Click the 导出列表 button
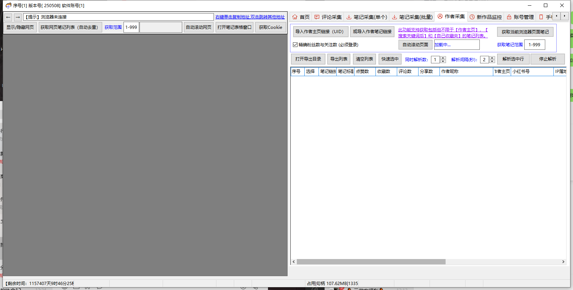Screen dimensions: 573x290 point(339,59)
